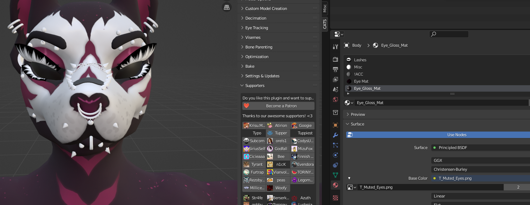Open the Texture properties tab
The height and width of the screenshot is (205, 530).
(335, 198)
